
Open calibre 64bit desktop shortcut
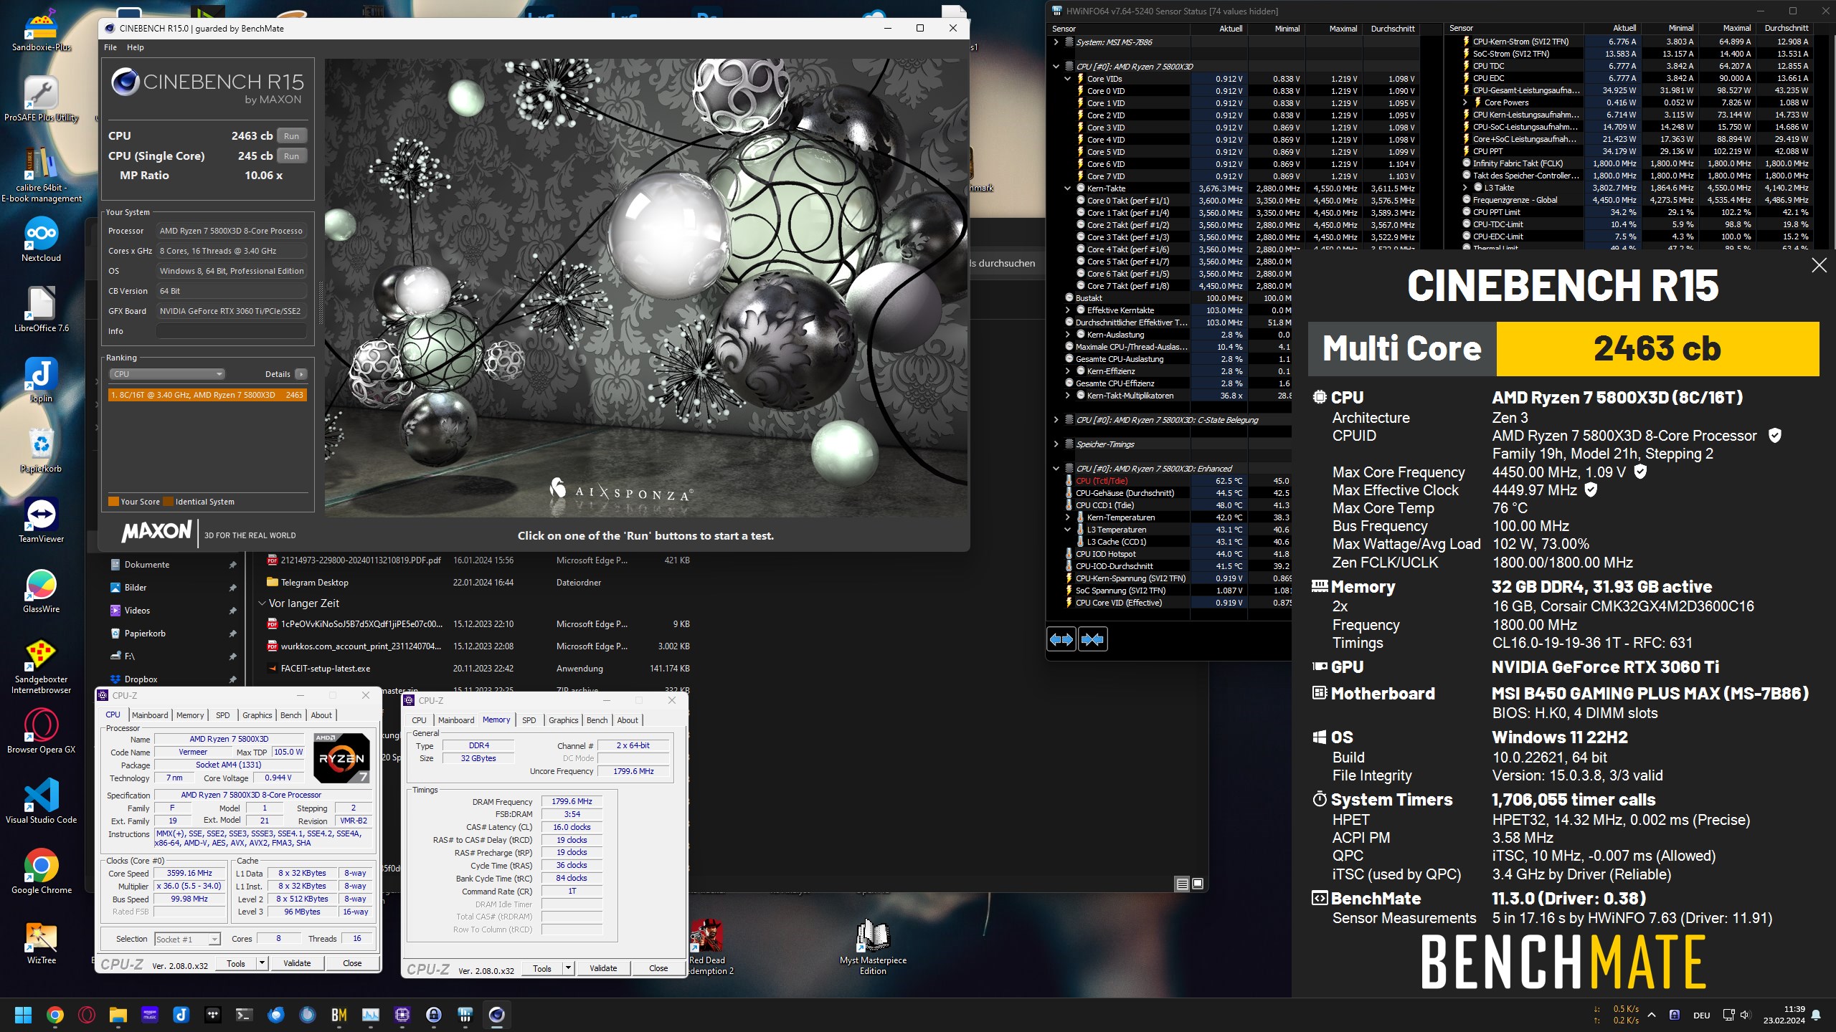[x=41, y=174]
